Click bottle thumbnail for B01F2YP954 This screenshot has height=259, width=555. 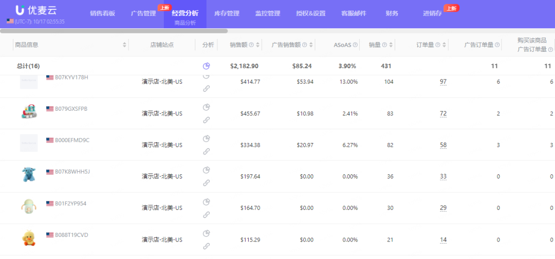29,206
